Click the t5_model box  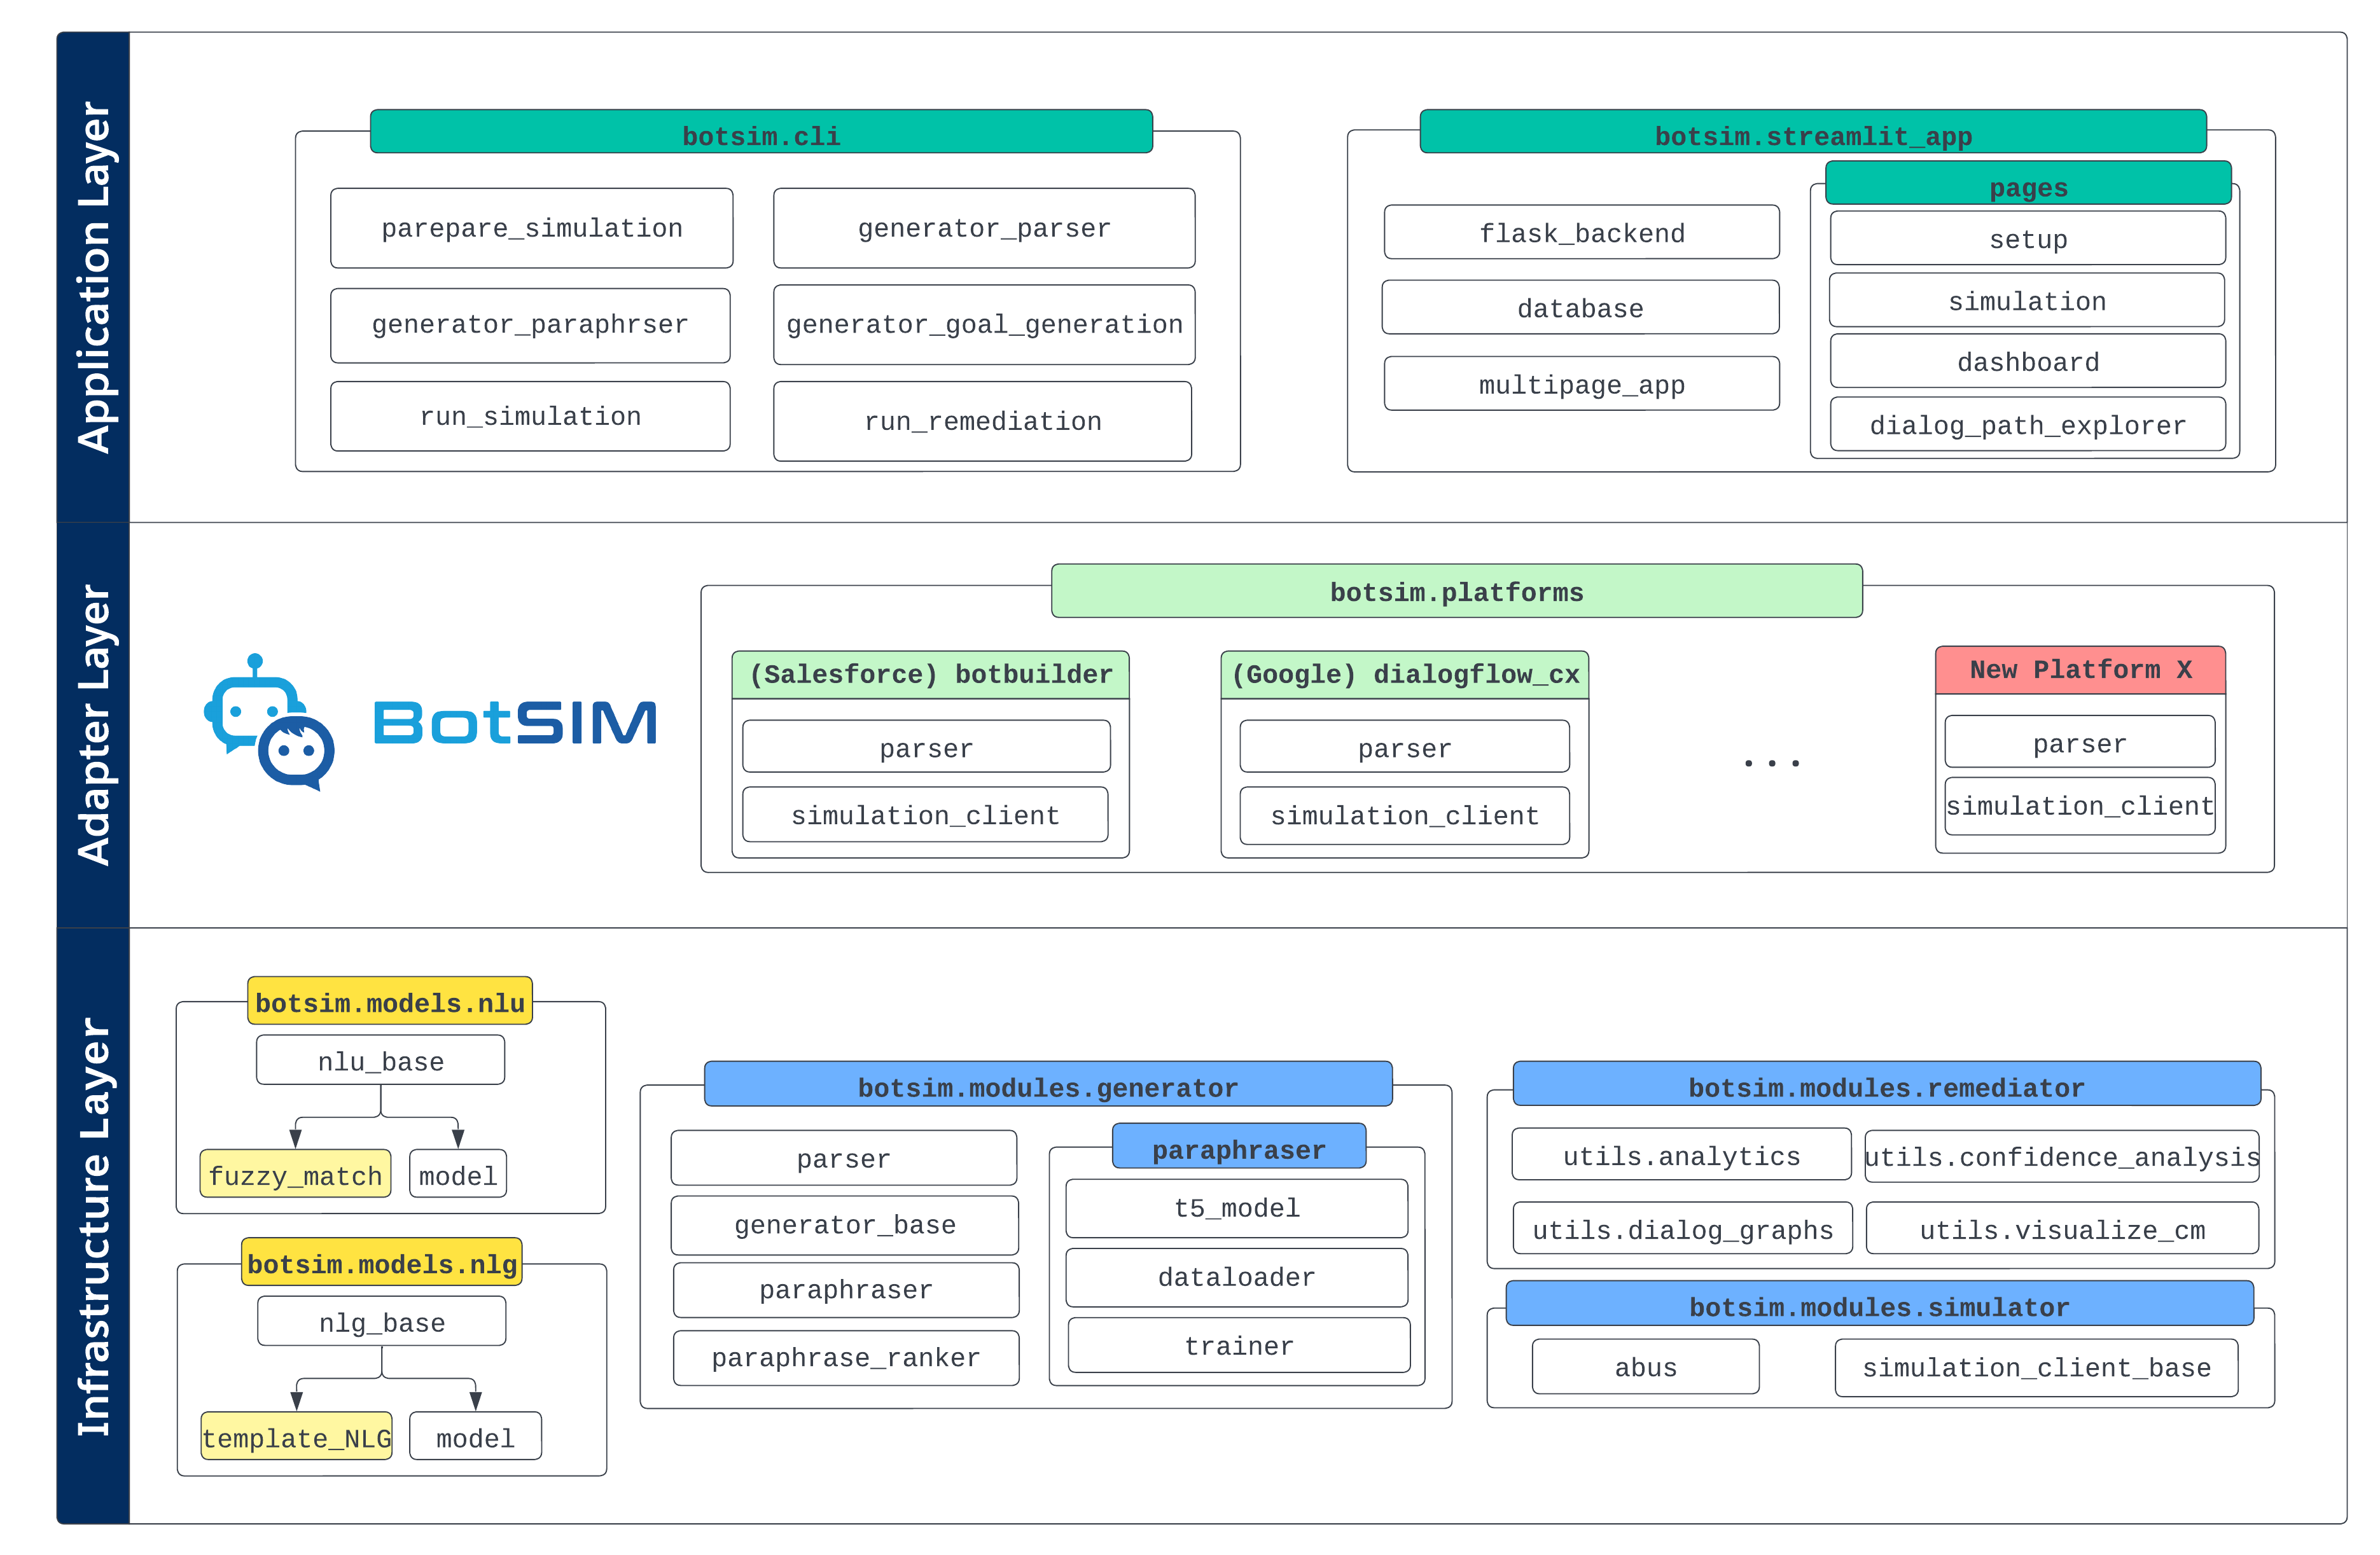(x=1237, y=1208)
